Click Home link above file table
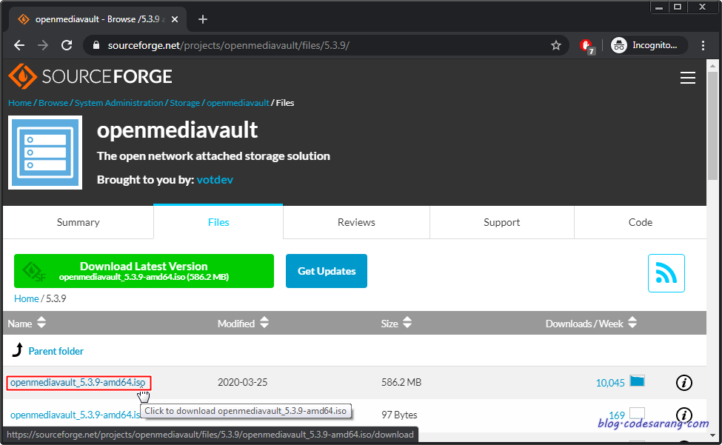This screenshot has height=445, width=722. (26, 298)
